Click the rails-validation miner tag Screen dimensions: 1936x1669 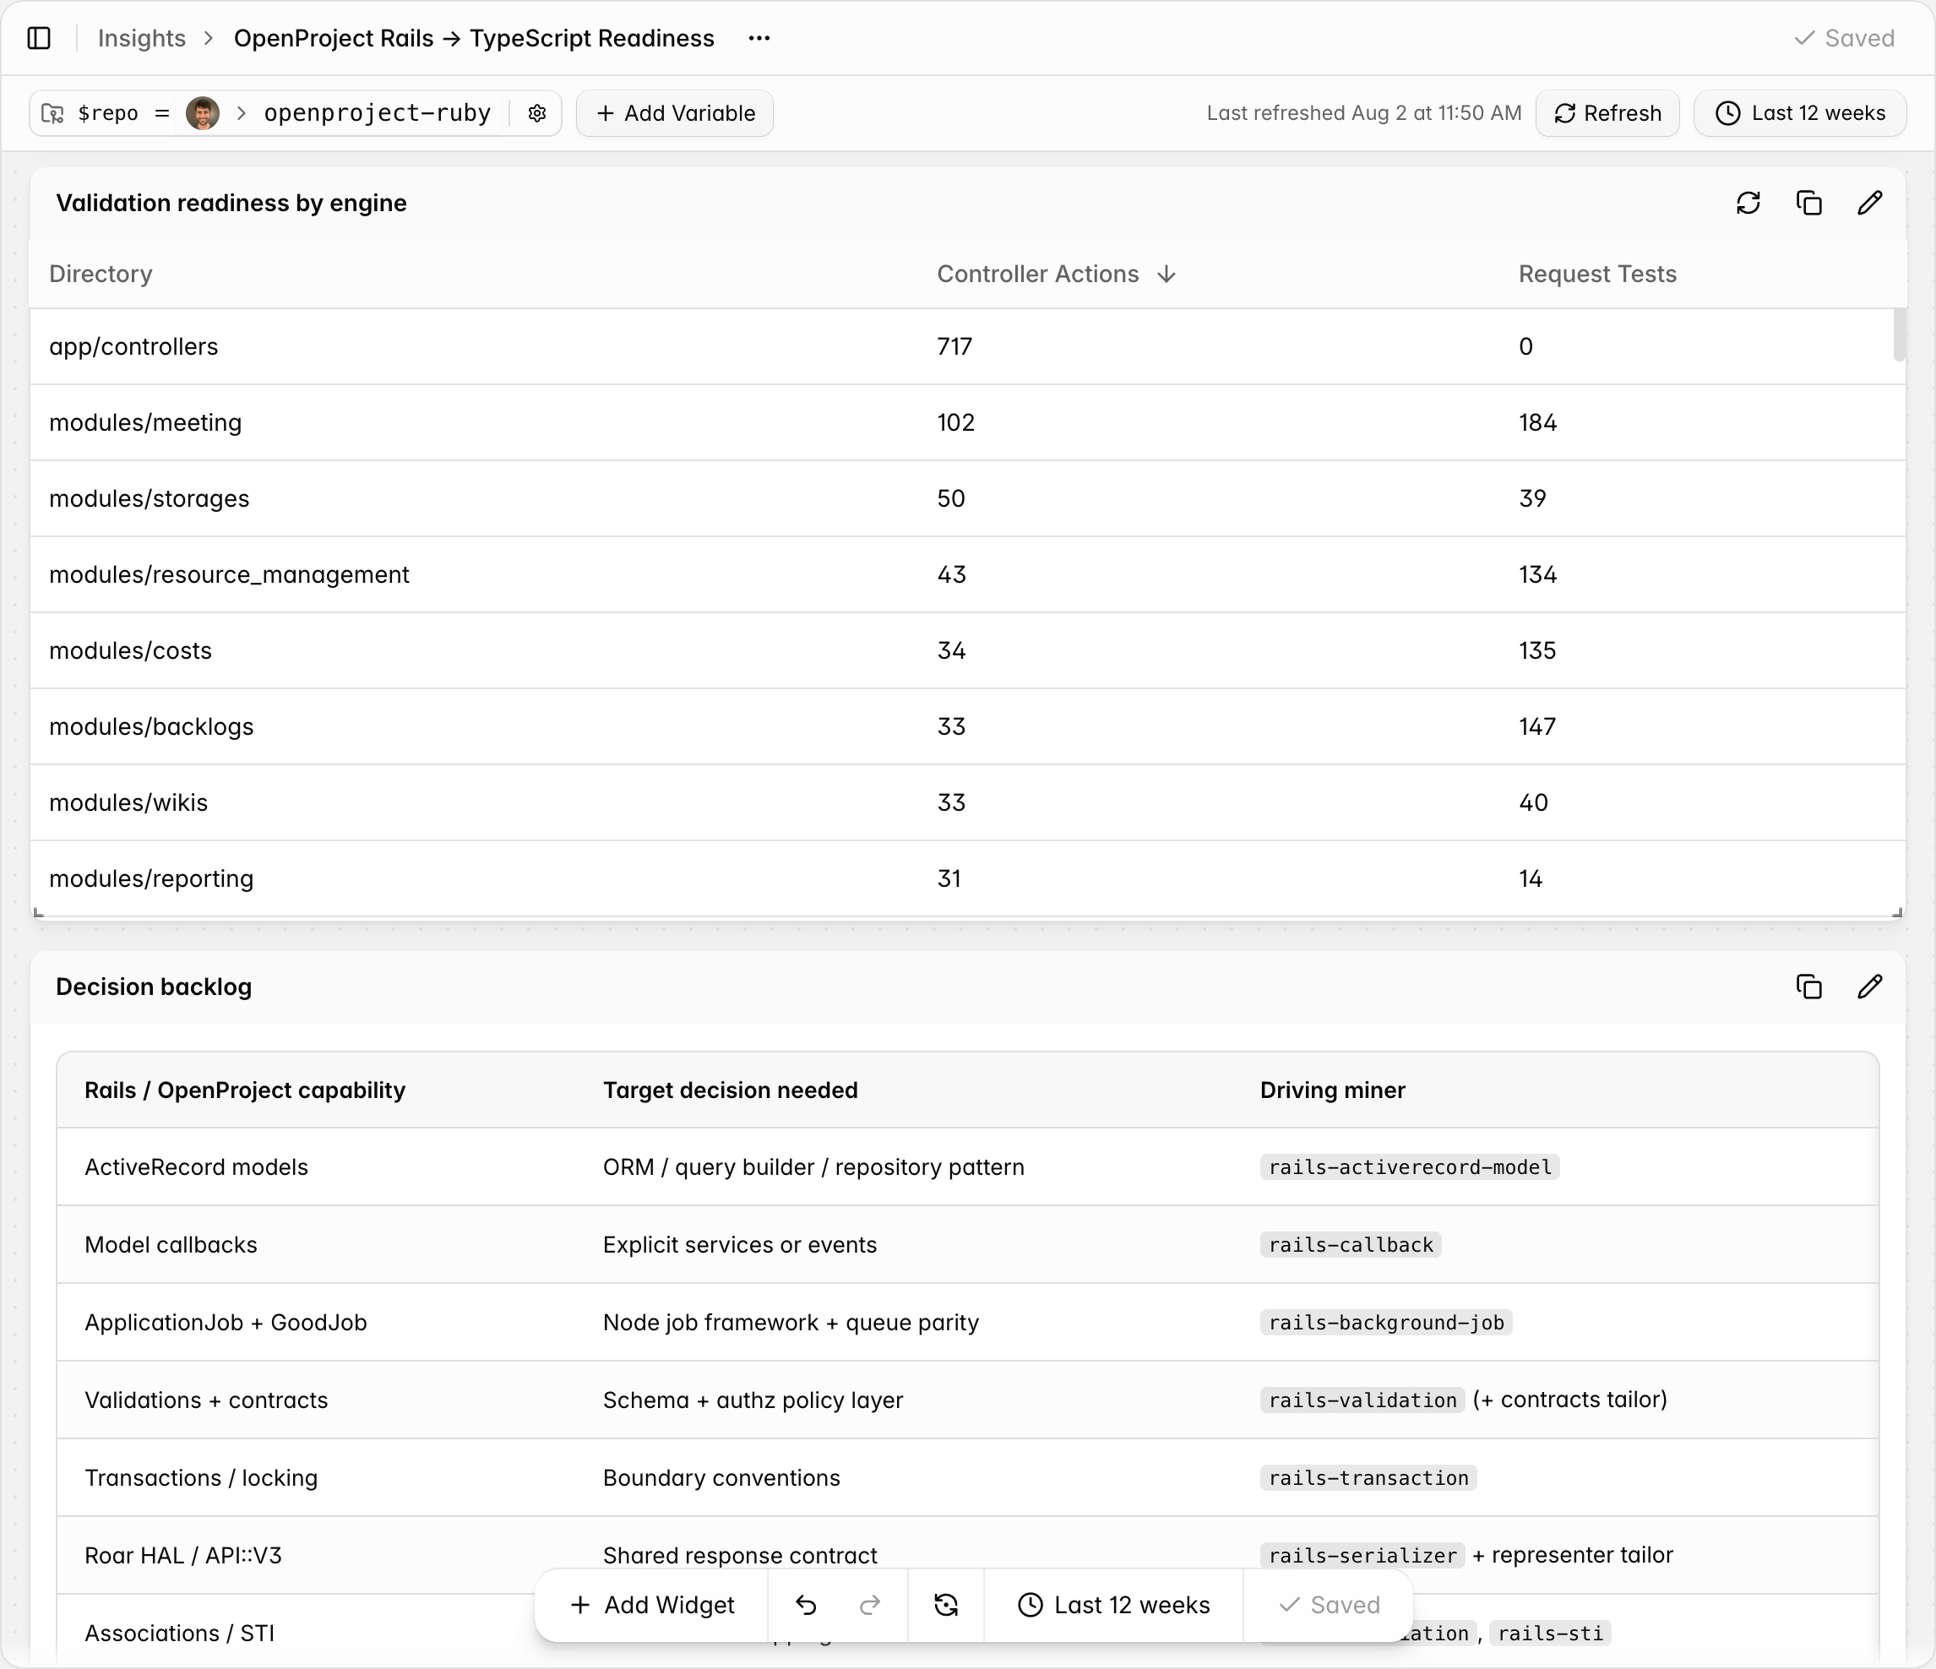1362,1400
